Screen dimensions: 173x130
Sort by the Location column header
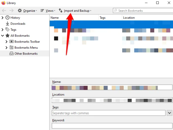point(148,17)
